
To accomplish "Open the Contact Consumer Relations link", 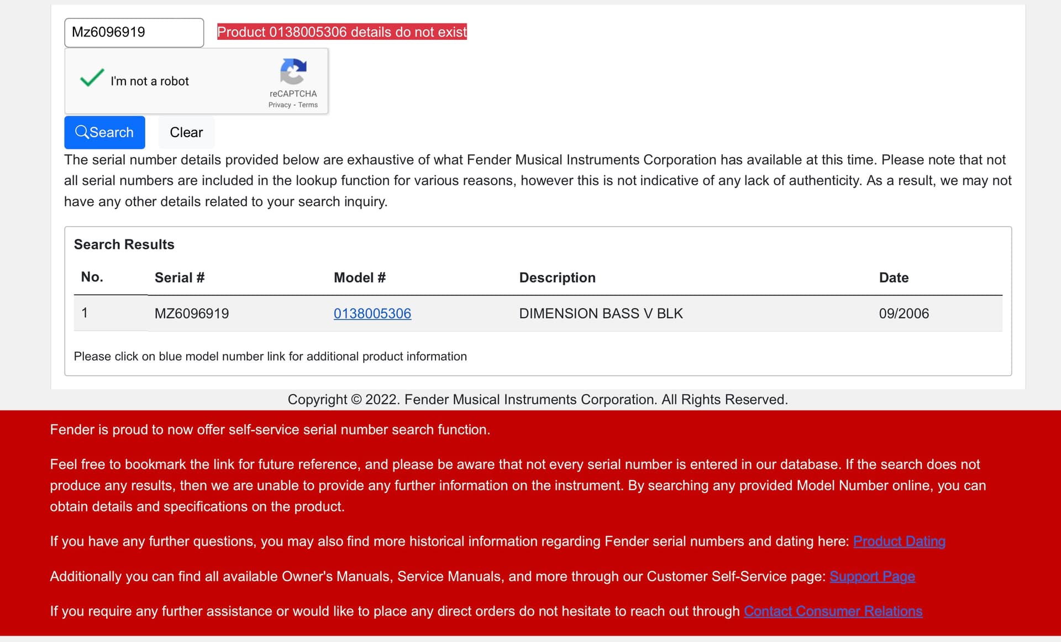I will tap(832, 611).
